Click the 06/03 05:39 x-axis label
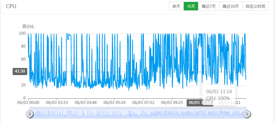The width and height of the screenshot is (275, 122). point(115,103)
